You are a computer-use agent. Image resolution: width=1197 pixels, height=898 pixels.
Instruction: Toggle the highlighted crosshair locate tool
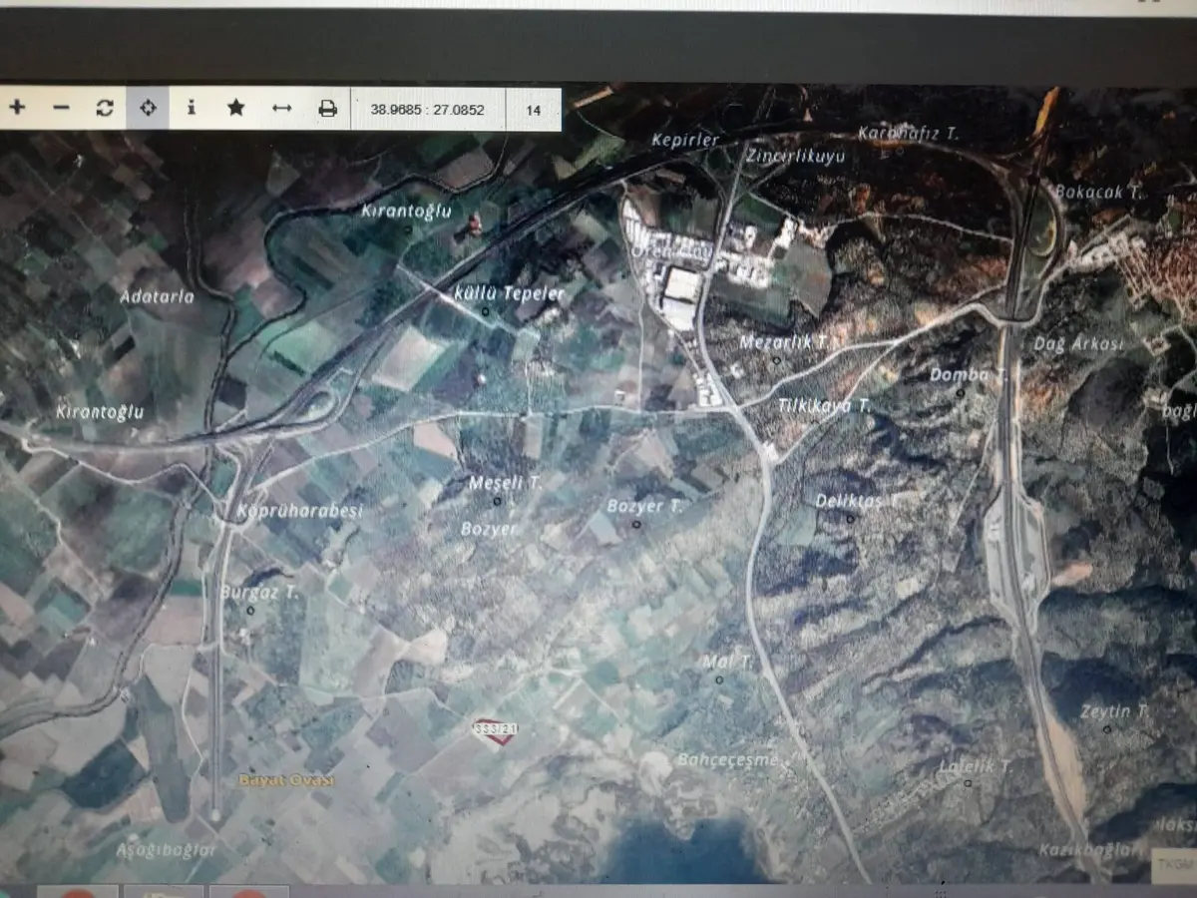[x=148, y=108]
